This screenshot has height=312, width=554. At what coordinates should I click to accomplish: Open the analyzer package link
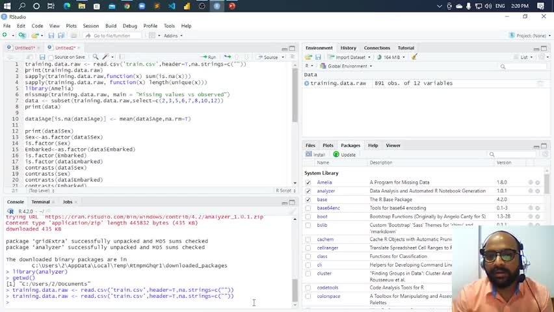(x=326, y=191)
